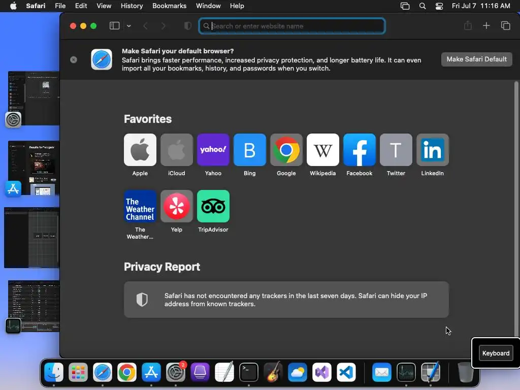Screen dimensions: 520x390
Task: Go forward with the forward arrow
Action: click(x=163, y=26)
